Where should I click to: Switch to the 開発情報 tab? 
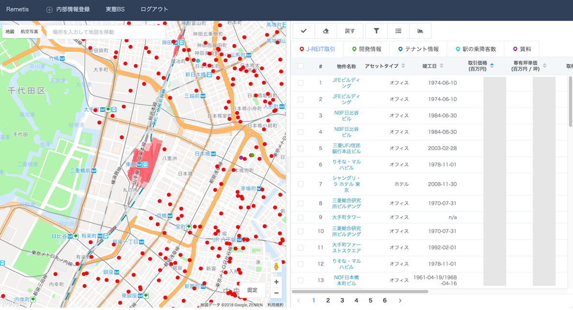point(366,49)
